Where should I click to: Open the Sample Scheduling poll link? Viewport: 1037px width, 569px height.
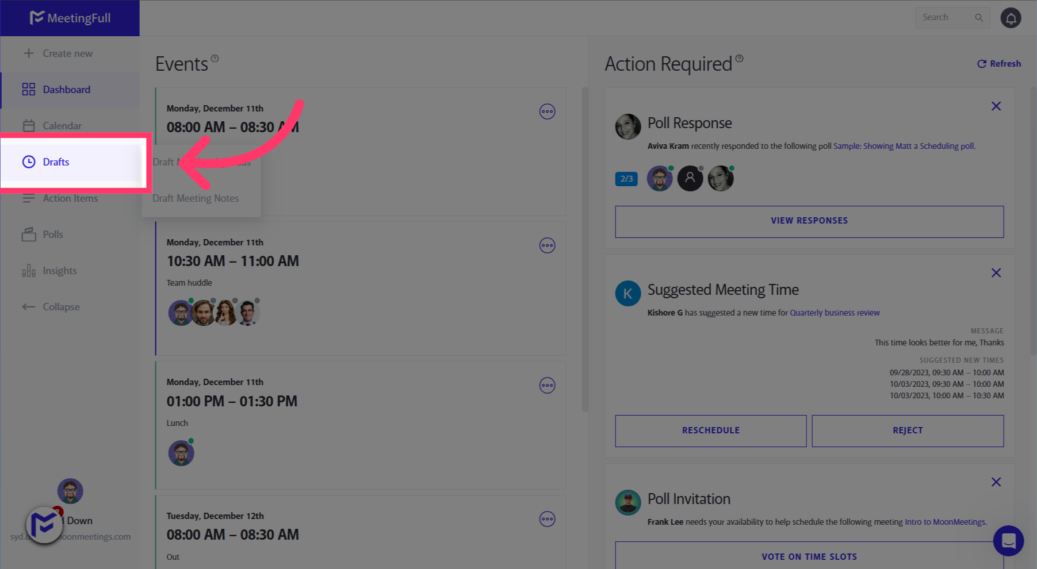click(904, 146)
